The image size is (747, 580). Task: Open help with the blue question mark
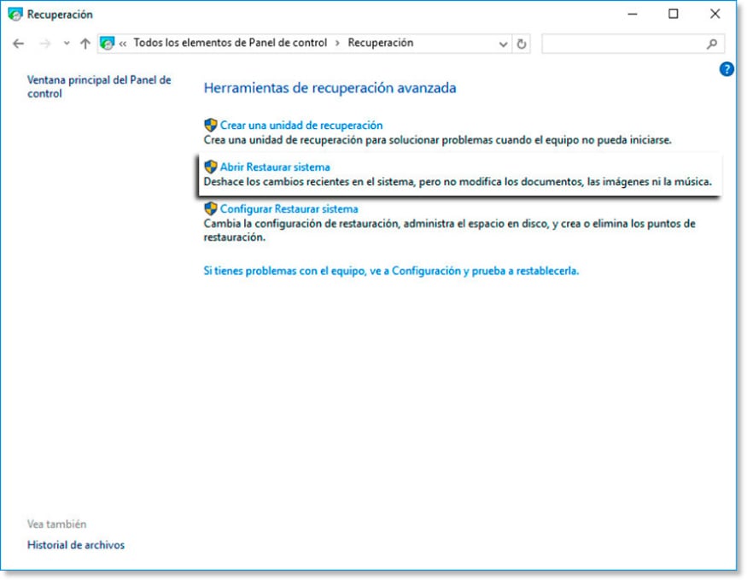point(727,69)
